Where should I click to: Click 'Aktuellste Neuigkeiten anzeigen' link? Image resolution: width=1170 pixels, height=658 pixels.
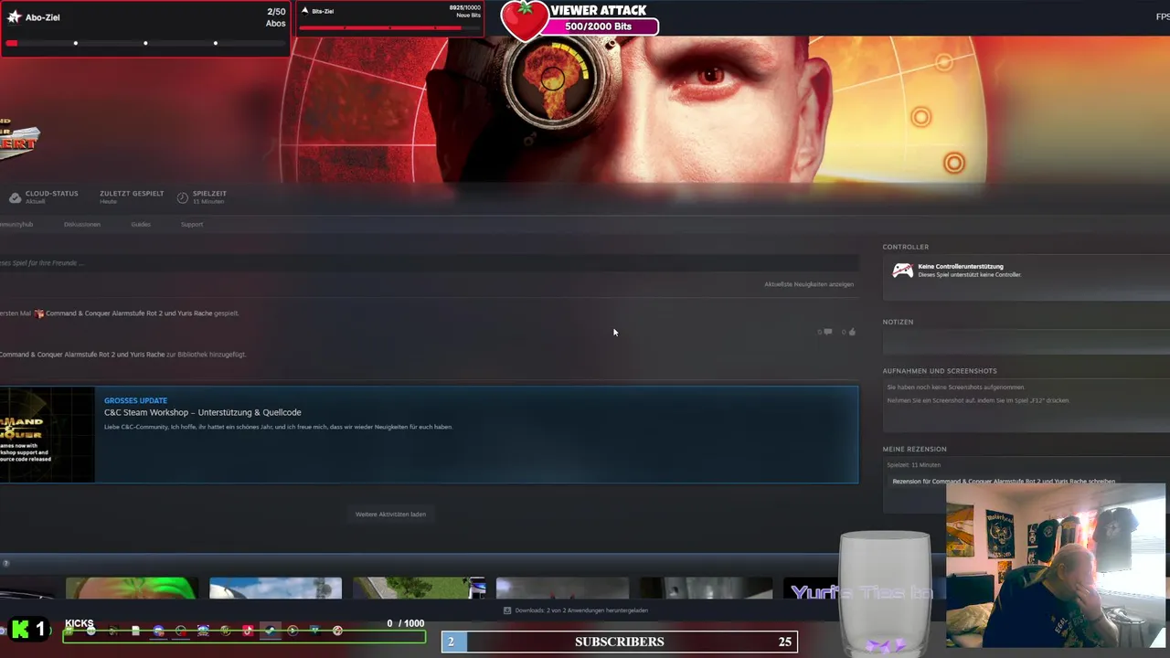pyautogui.click(x=809, y=284)
